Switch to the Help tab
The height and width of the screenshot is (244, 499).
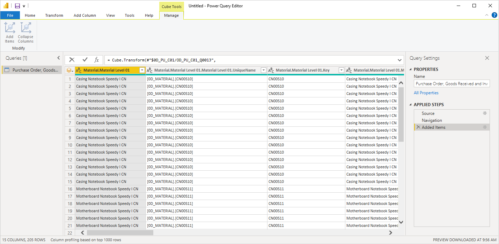(149, 15)
